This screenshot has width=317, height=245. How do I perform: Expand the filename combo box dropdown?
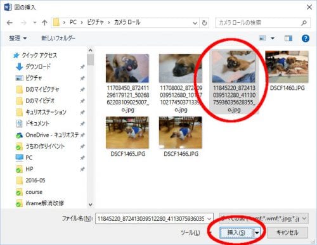pyautogui.click(x=209, y=218)
